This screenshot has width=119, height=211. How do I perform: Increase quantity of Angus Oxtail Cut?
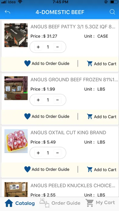[x=38, y=153]
